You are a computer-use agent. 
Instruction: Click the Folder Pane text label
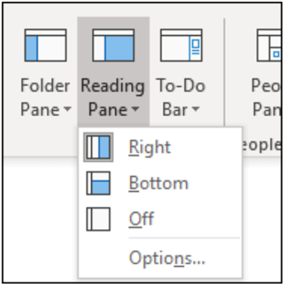click(x=46, y=97)
